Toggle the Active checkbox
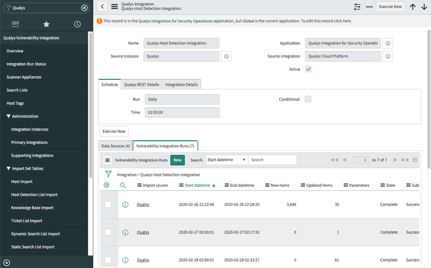Screen dimensions: 431x268 [308, 69]
